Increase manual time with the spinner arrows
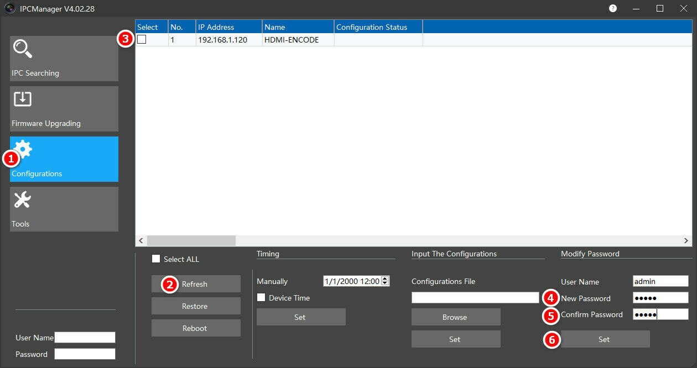The width and height of the screenshot is (697, 368). [x=386, y=278]
